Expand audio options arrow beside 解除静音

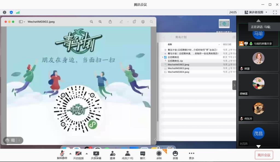click(x=70, y=154)
